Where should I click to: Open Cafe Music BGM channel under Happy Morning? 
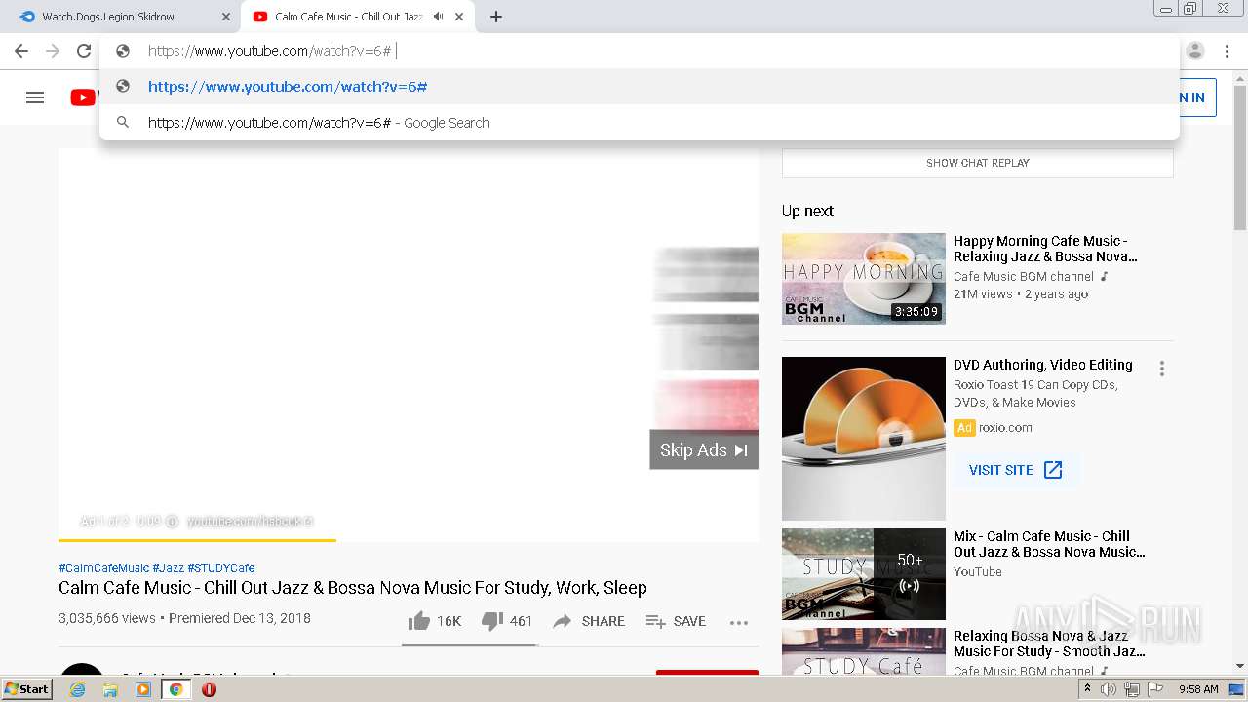[1024, 277]
